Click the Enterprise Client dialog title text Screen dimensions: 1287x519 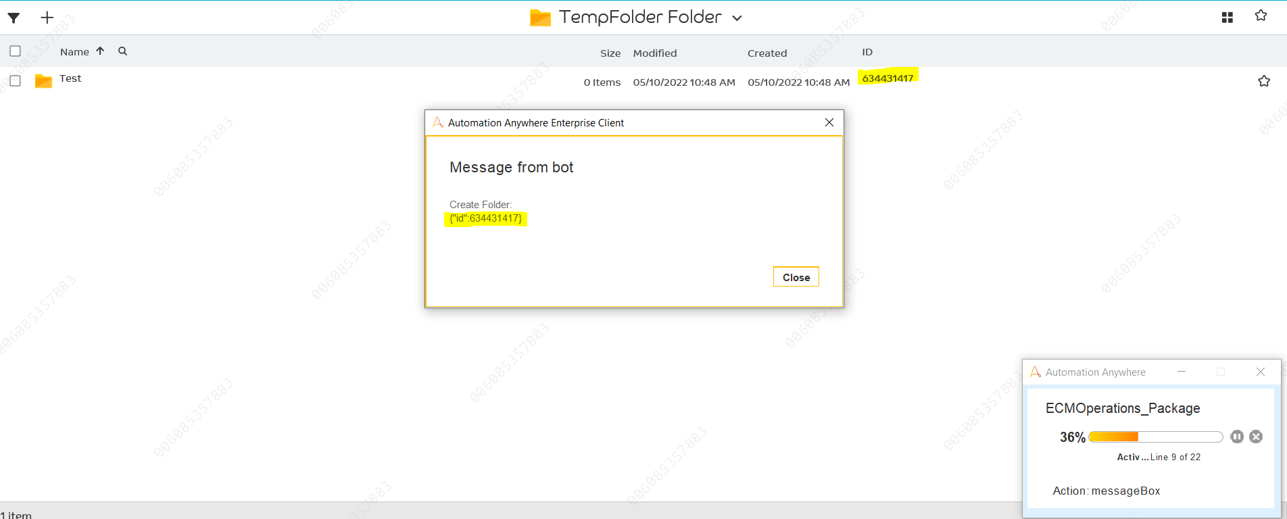[x=536, y=123]
